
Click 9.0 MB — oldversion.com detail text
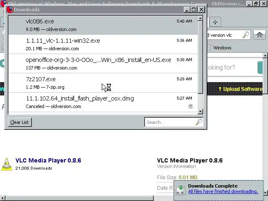(51, 29)
